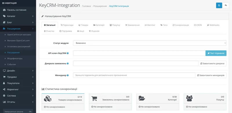This screenshot has height=113, width=232.
Task: Click the share icon beside Маркетинг
Action: [4, 89]
